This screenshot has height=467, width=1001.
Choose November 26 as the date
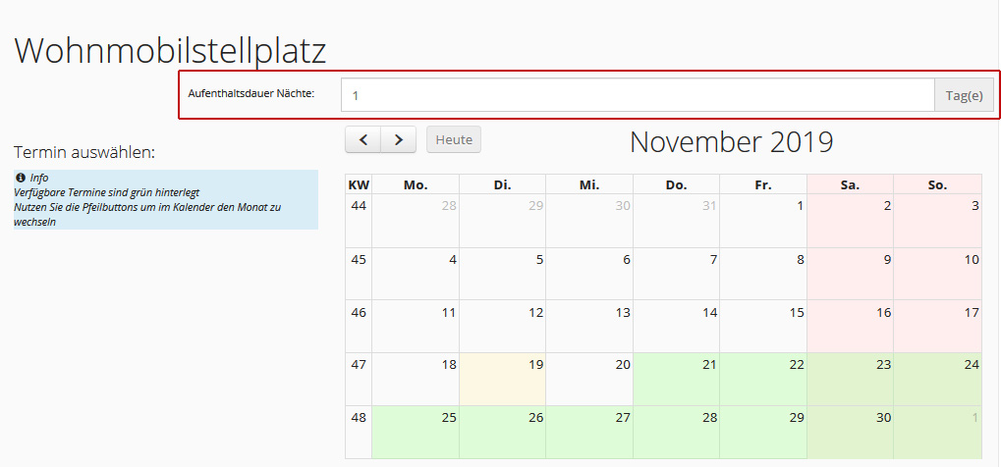point(502,432)
